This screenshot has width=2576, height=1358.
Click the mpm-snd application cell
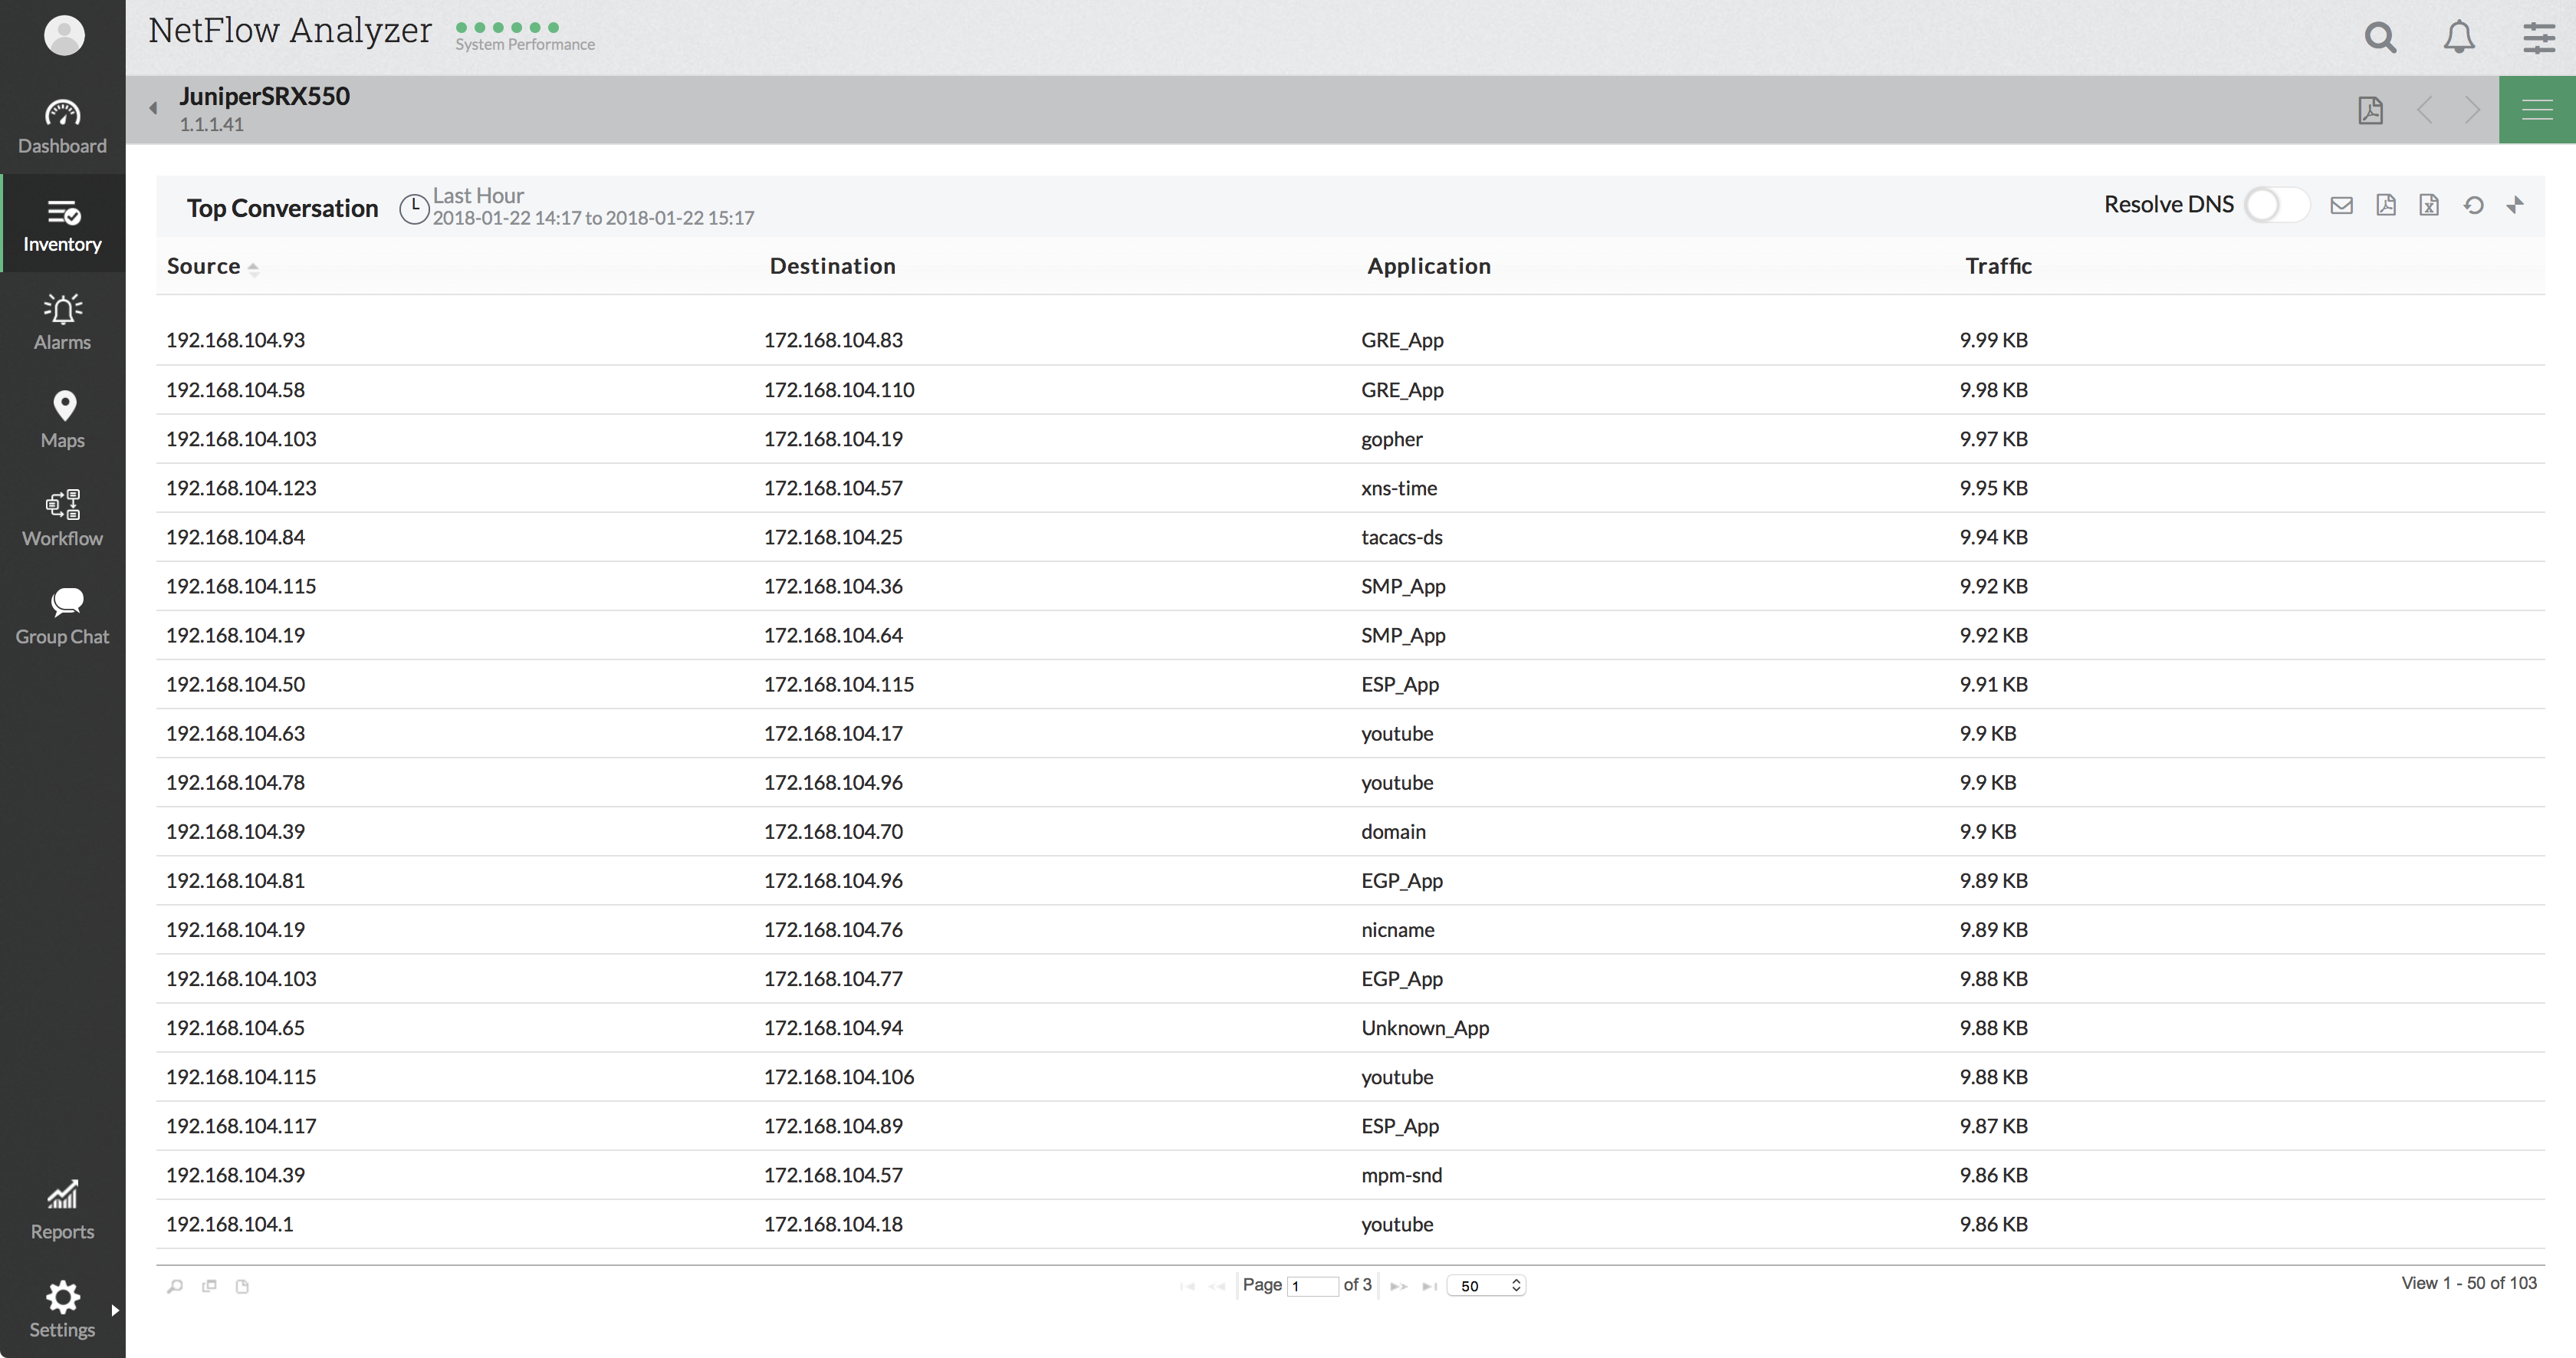(1401, 1175)
